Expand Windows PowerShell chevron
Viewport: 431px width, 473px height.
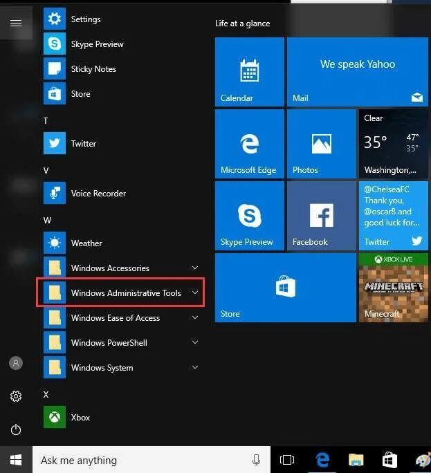click(195, 342)
